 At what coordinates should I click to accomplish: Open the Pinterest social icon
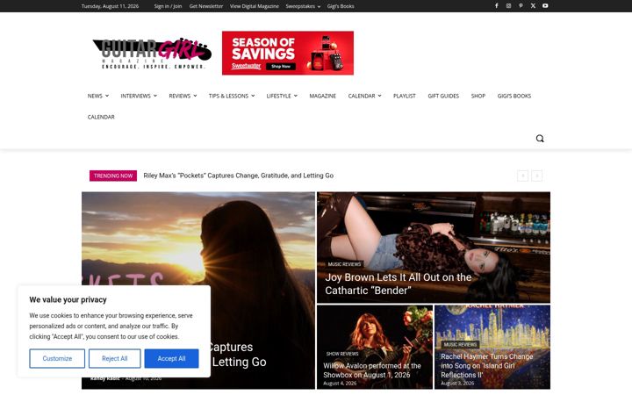tap(521, 5)
